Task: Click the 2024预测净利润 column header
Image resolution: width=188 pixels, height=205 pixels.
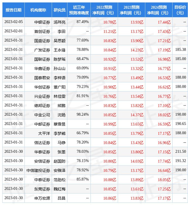Action: pyautogui.click(x=159, y=10)
